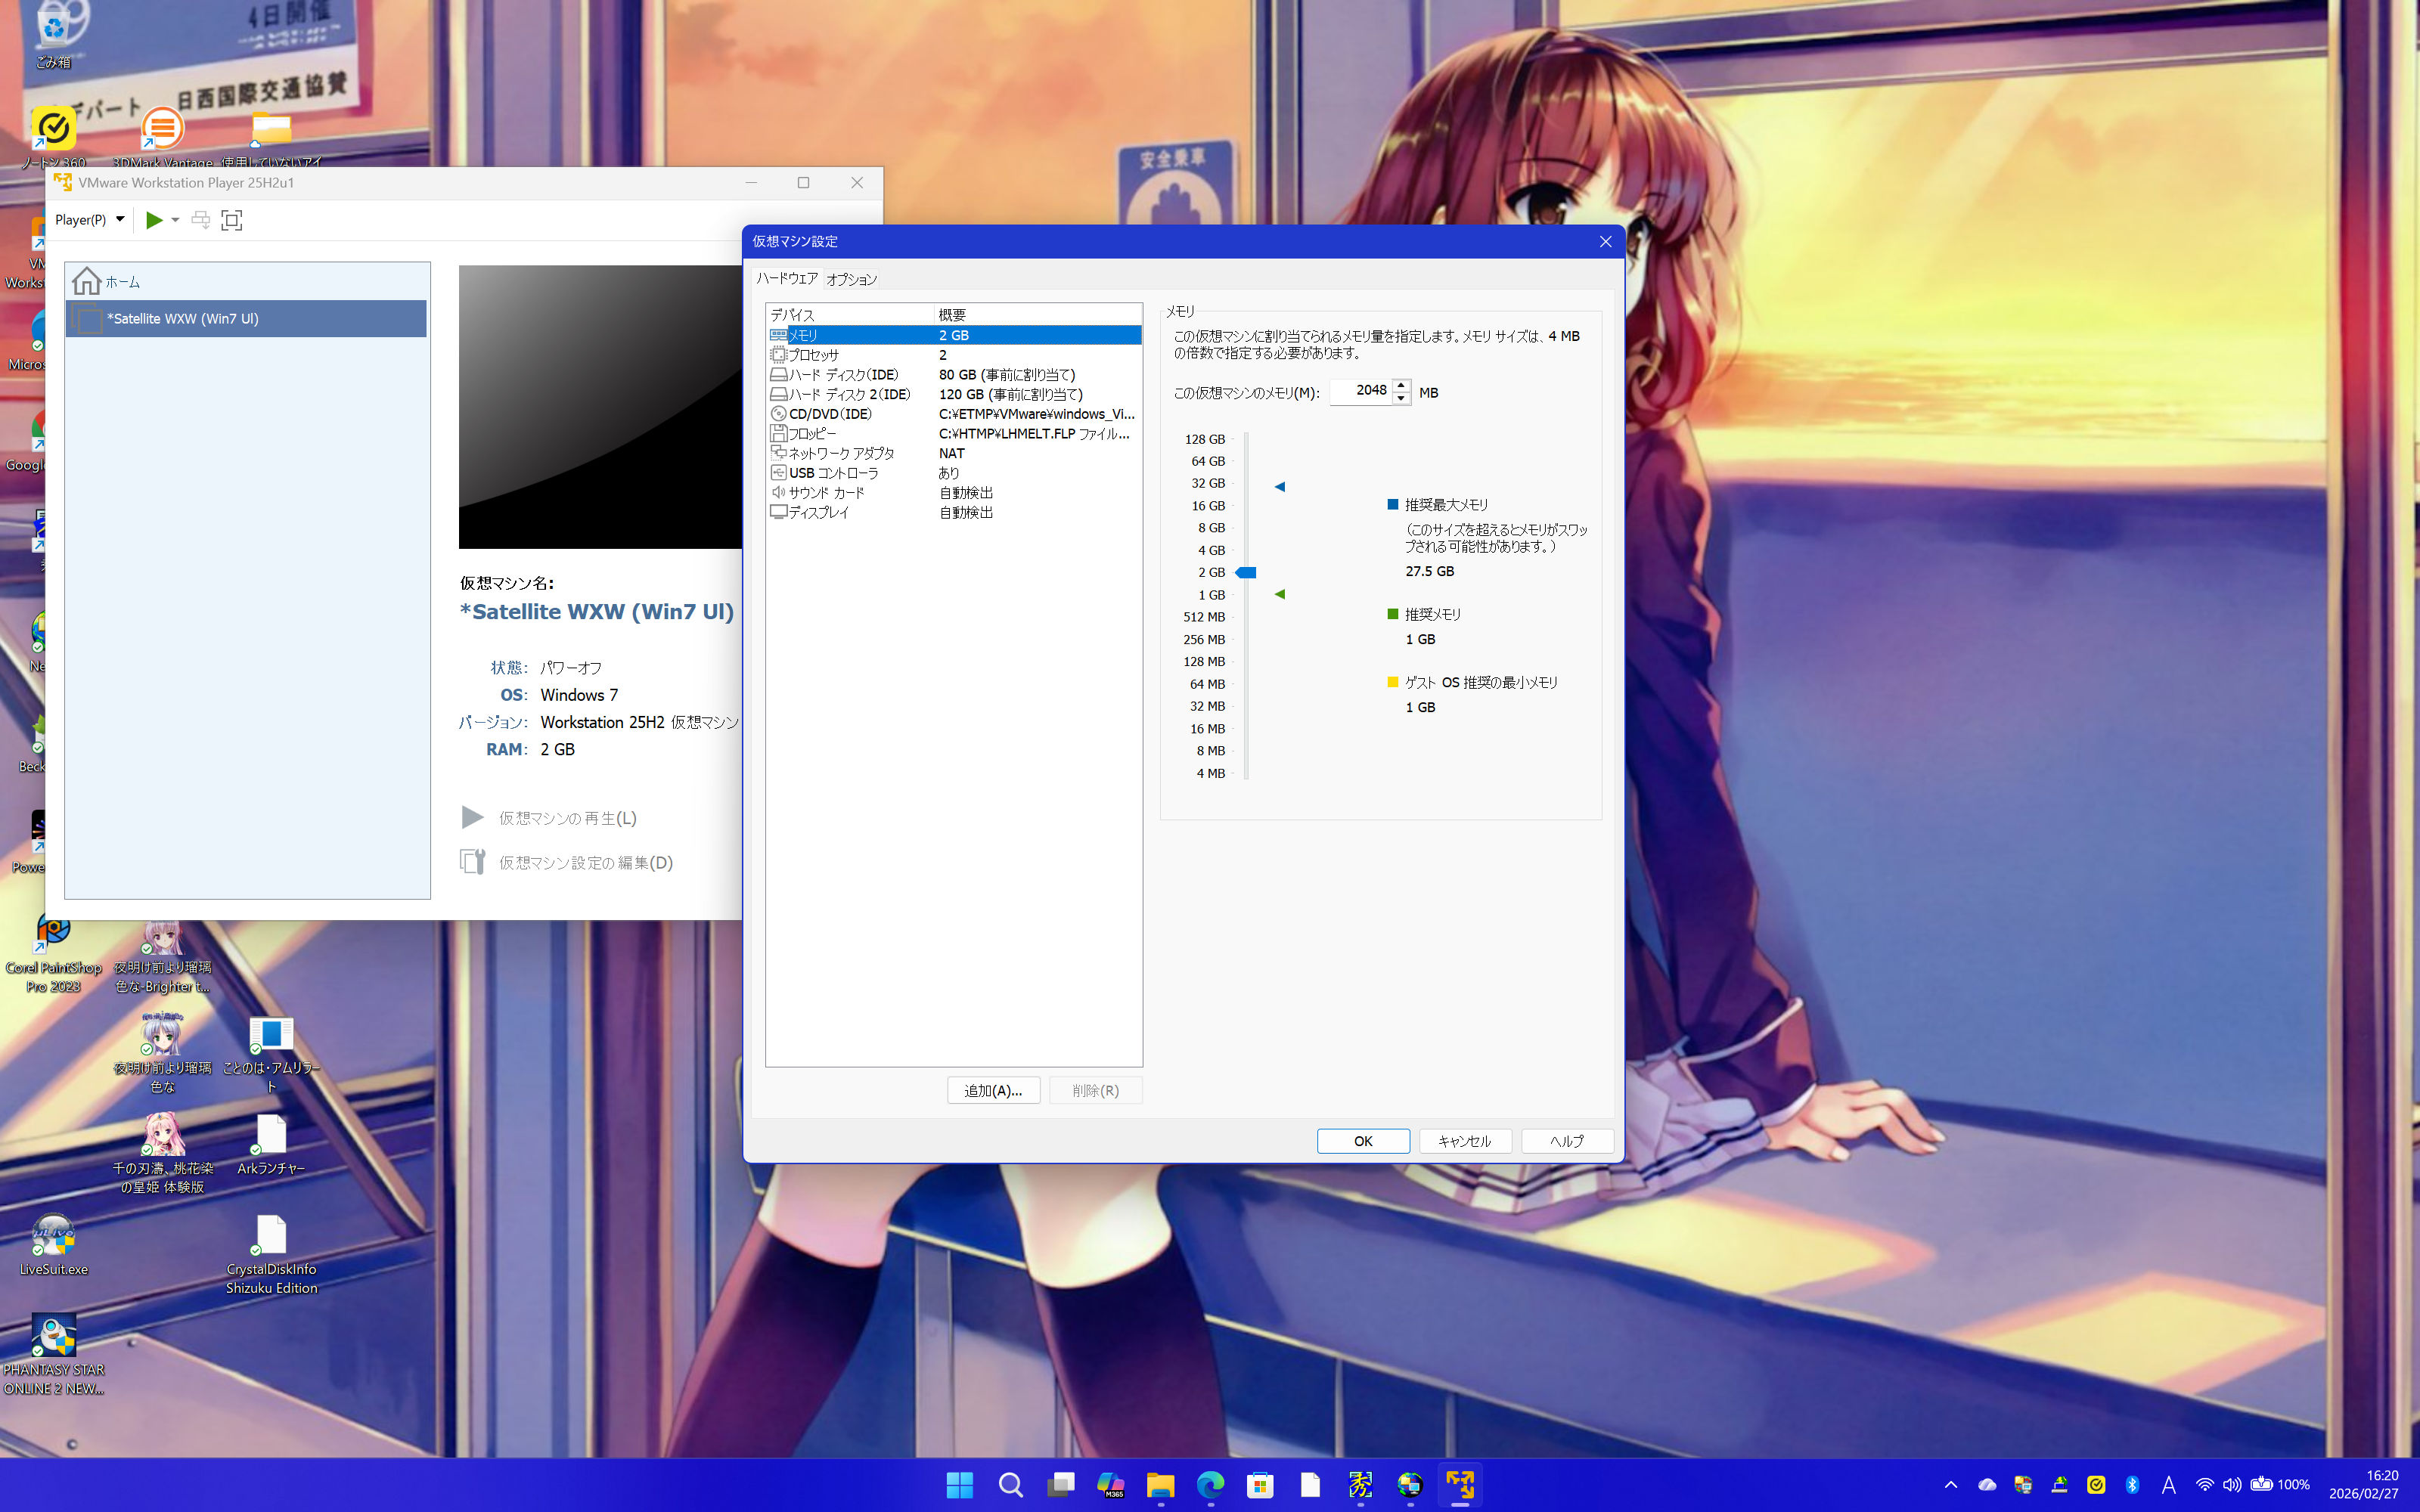Click the Send Ctrl+Alt+Del toolbar icon
Image resolution: width=2420 pixels, height=1512 pixels.
coord(200,220)
